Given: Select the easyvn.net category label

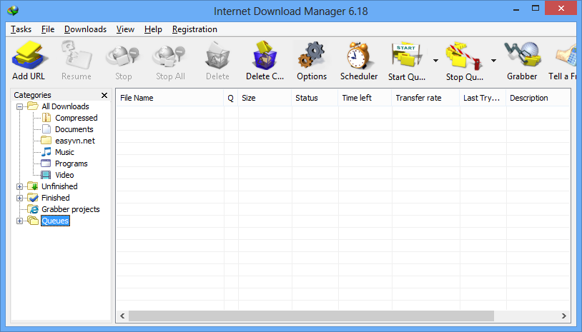Looking at the screenshot, I should pos(75,141).
